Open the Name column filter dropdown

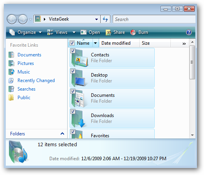(x=96, y=43)
